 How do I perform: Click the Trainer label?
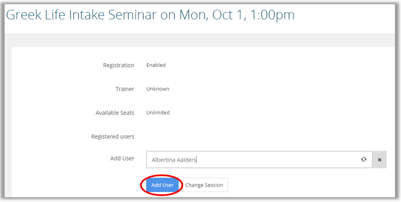(125, 89)
